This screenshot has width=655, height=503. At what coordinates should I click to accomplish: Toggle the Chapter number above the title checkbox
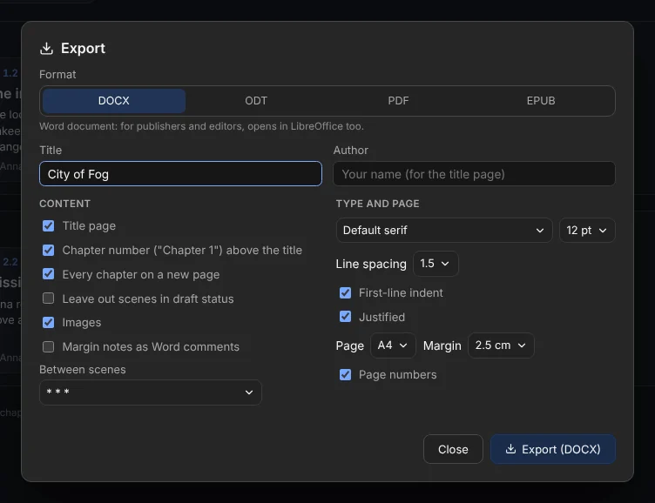point(49,250)
